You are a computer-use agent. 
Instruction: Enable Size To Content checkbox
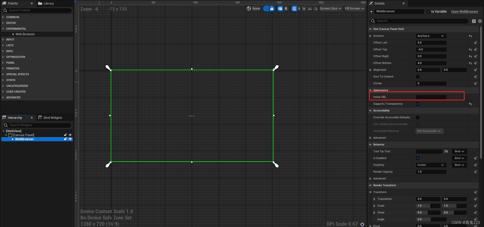click(x=418, y=77)
